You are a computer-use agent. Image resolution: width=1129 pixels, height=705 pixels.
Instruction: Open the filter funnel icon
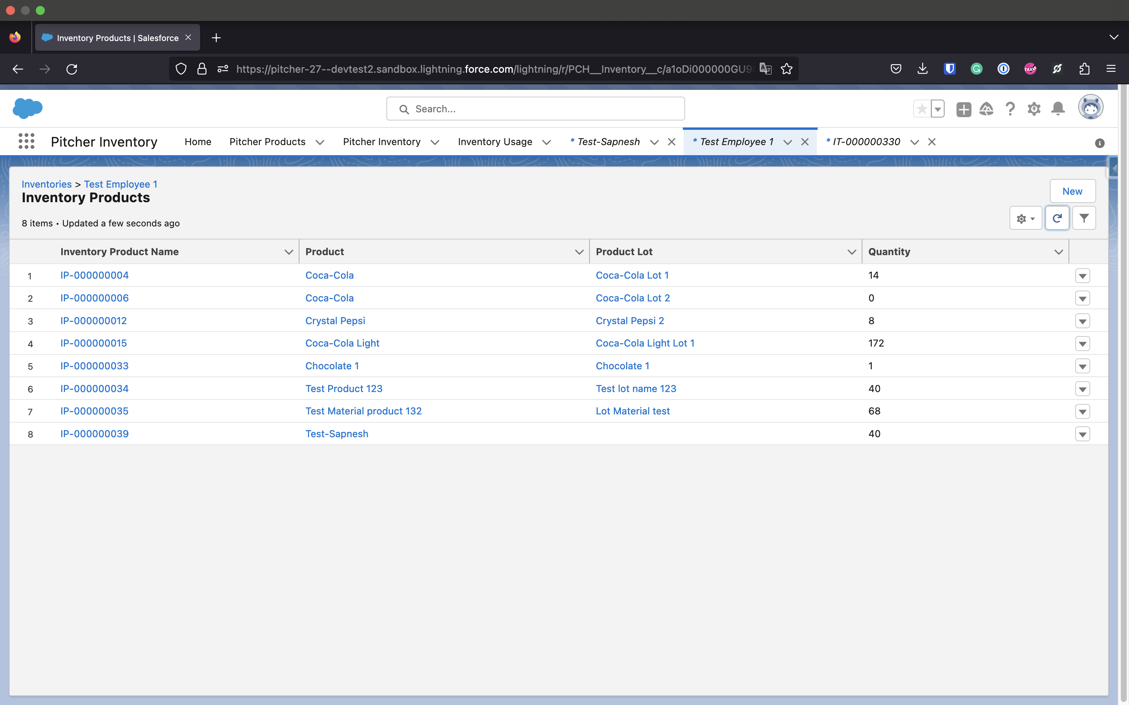pos(1084,218)
